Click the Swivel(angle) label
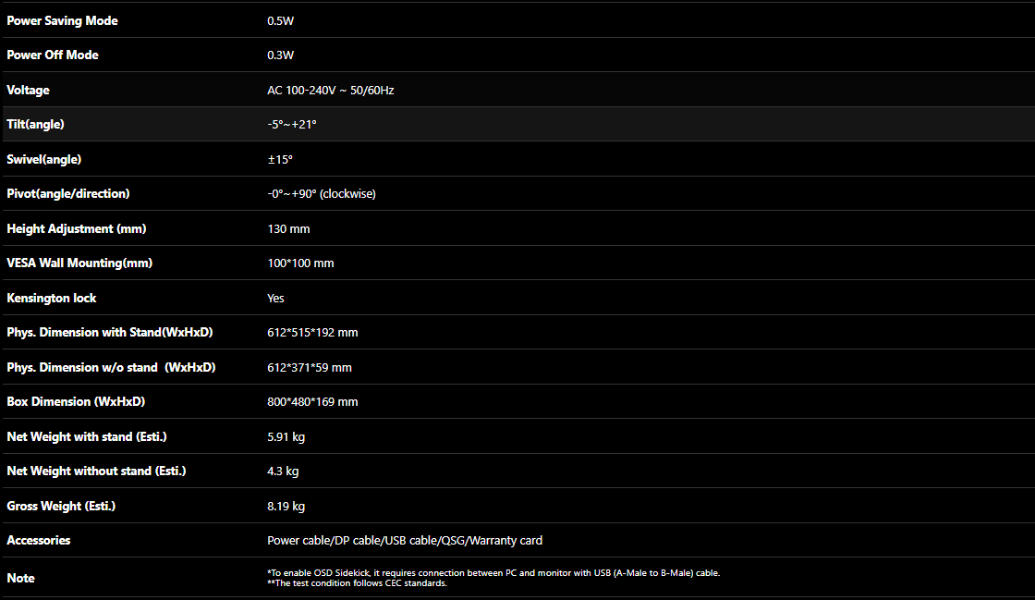Viewport: 1035px width, 600px height. click(x=43, y=159)
